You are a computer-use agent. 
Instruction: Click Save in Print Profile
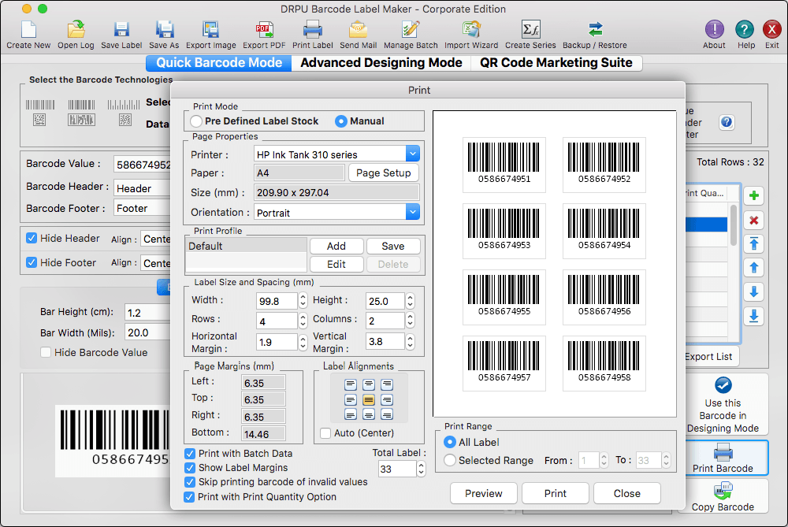click(393, 246)
